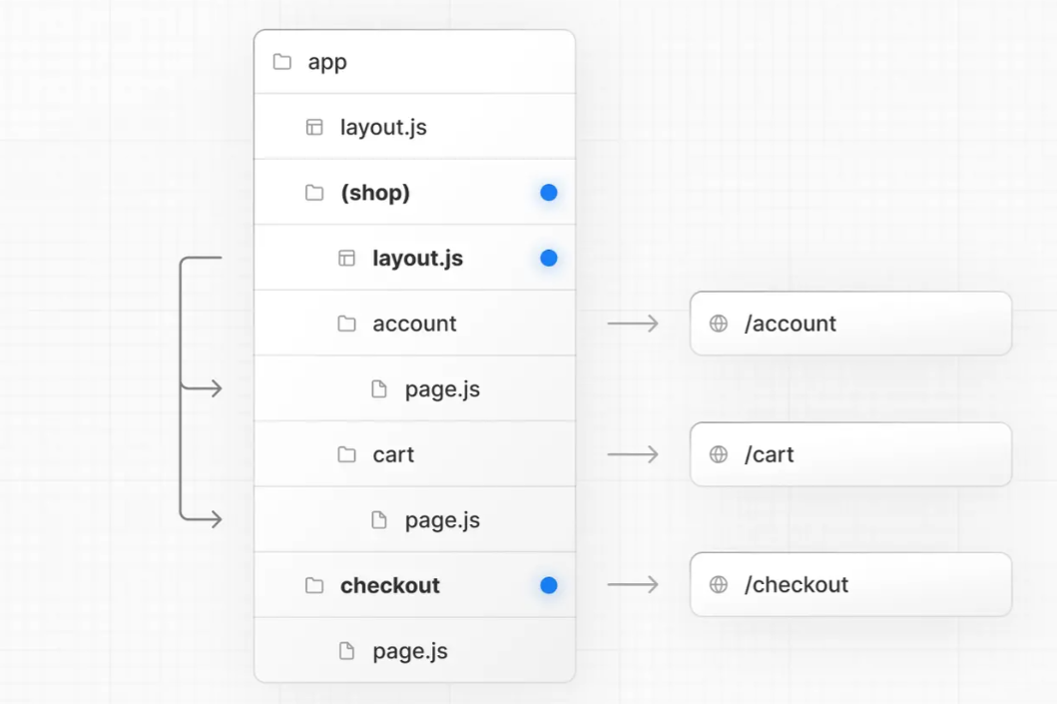Toggle the blue dot next to checkout
The width and height of the screenshot is (1057, 704).
[x=547, y=585]
